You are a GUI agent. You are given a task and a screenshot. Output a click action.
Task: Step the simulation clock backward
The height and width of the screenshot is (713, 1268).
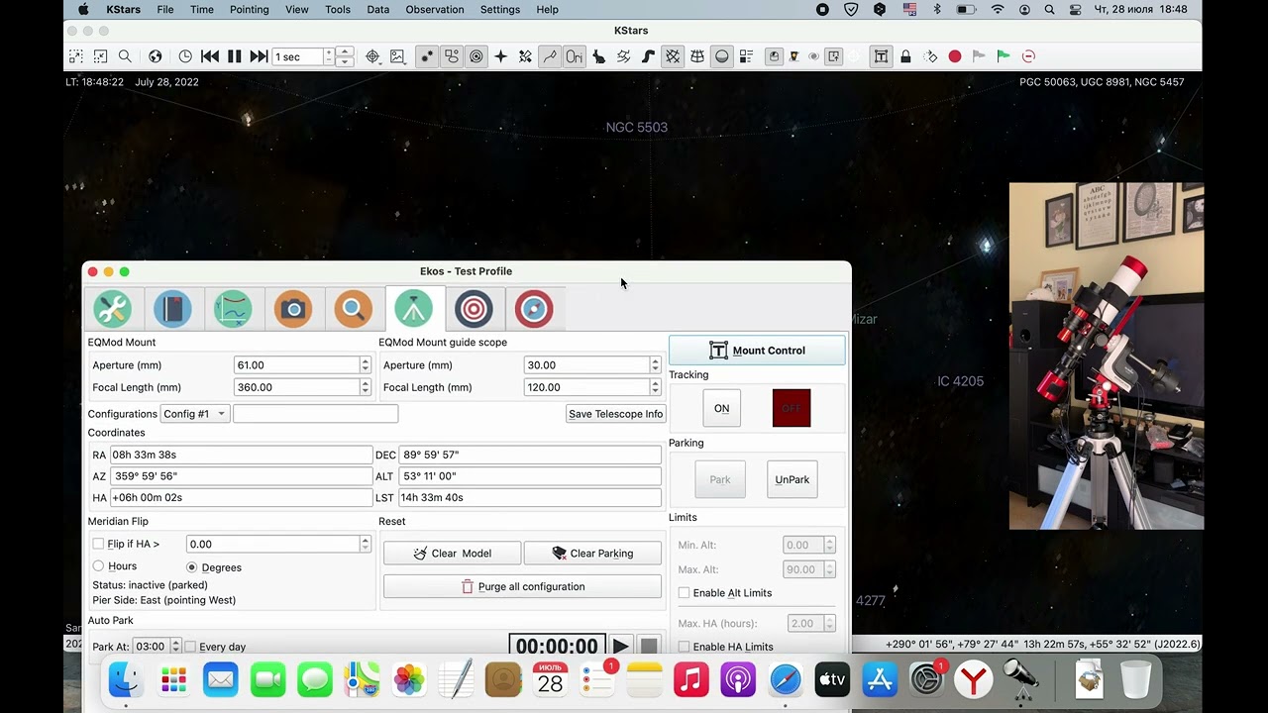[210, 56]
